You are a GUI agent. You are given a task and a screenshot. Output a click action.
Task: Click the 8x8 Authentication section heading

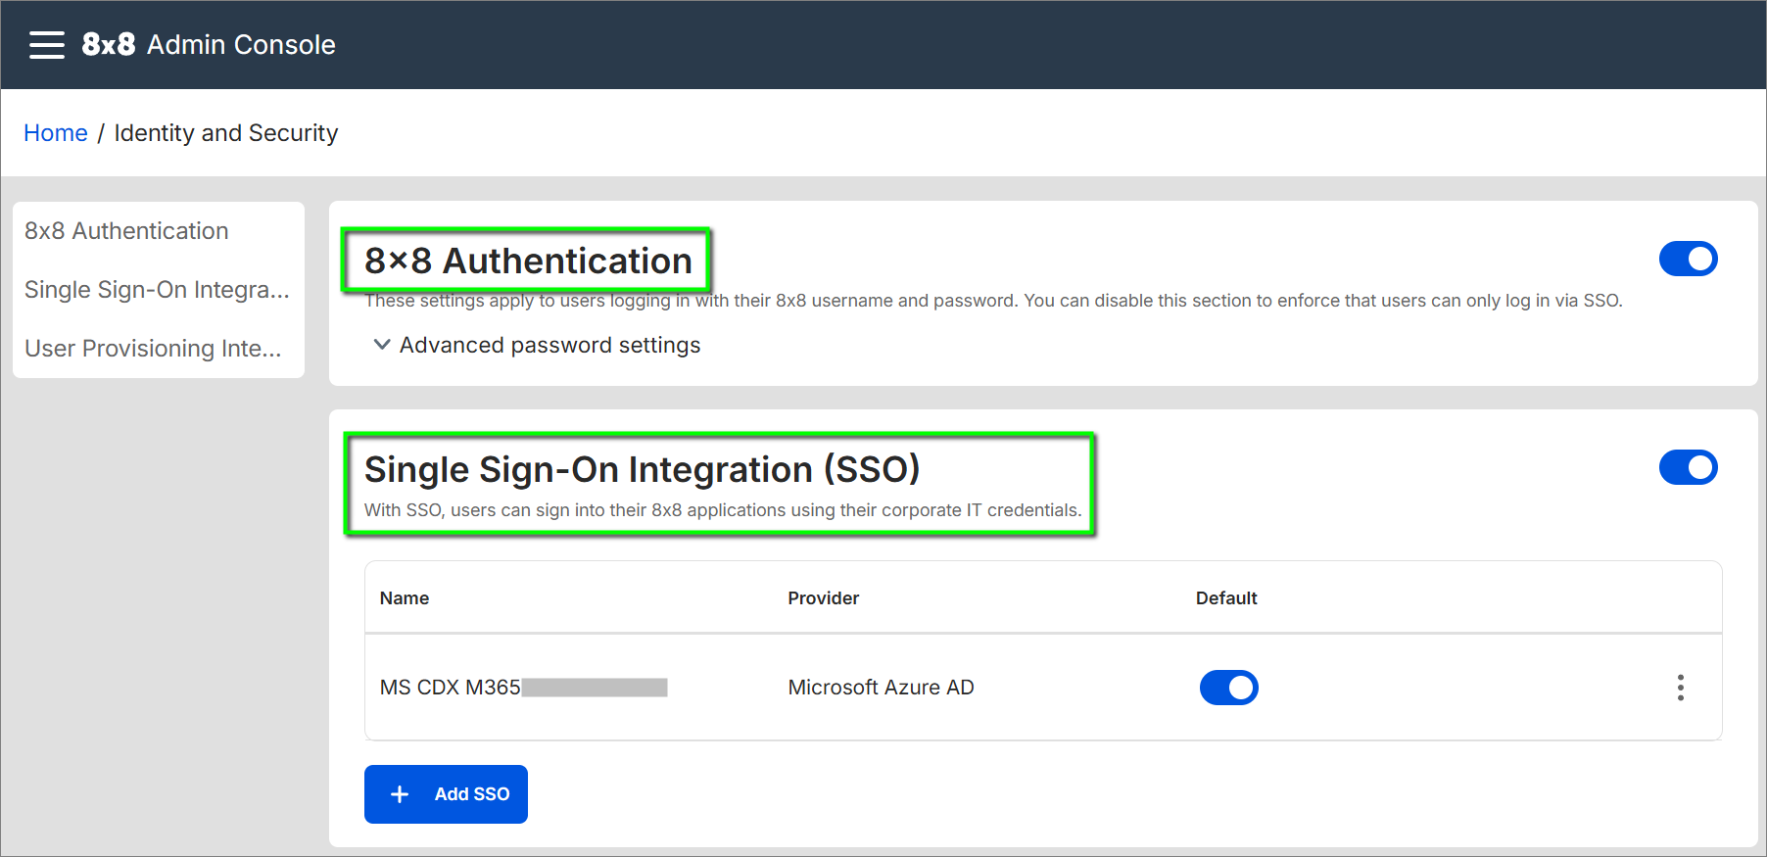pyautogui.click(x=528, y=262)
